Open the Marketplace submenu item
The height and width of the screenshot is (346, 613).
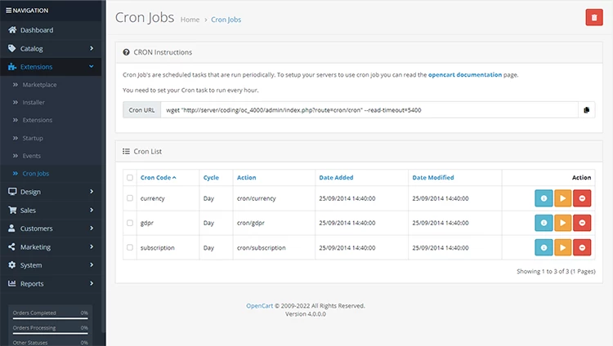39,85
